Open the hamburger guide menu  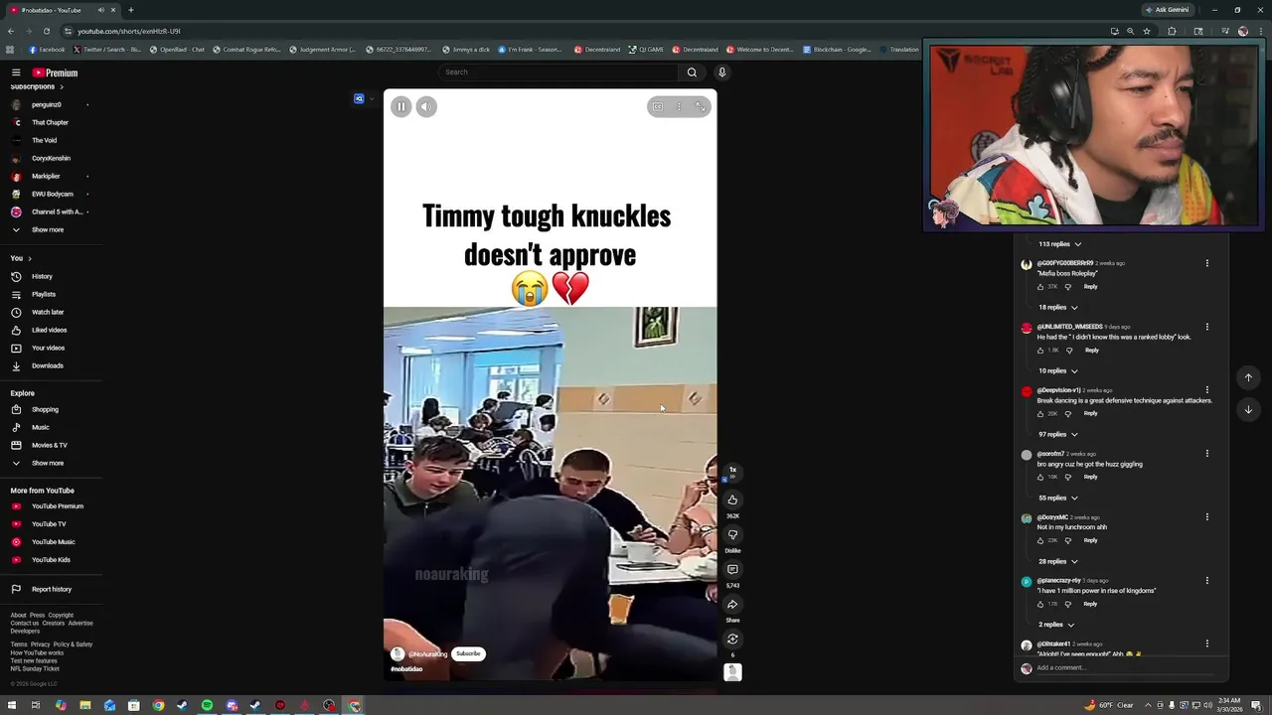click(x=16, y=72)
